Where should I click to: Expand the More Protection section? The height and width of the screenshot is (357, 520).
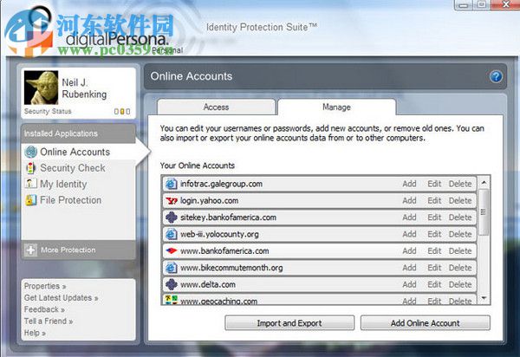[x=78, y=250]
